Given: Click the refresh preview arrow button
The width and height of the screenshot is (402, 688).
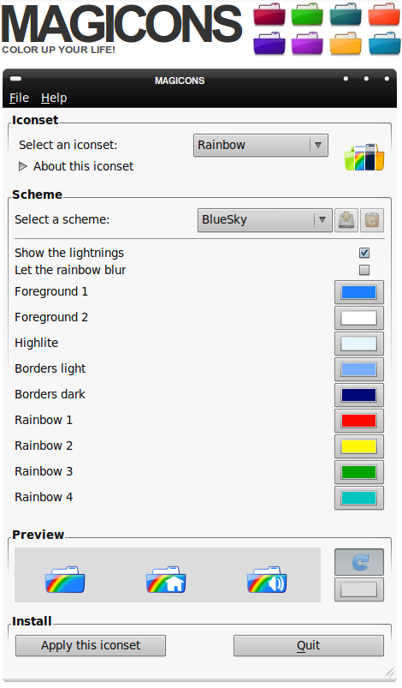Looking at the screenshot, I should click(x=359, y=562).
